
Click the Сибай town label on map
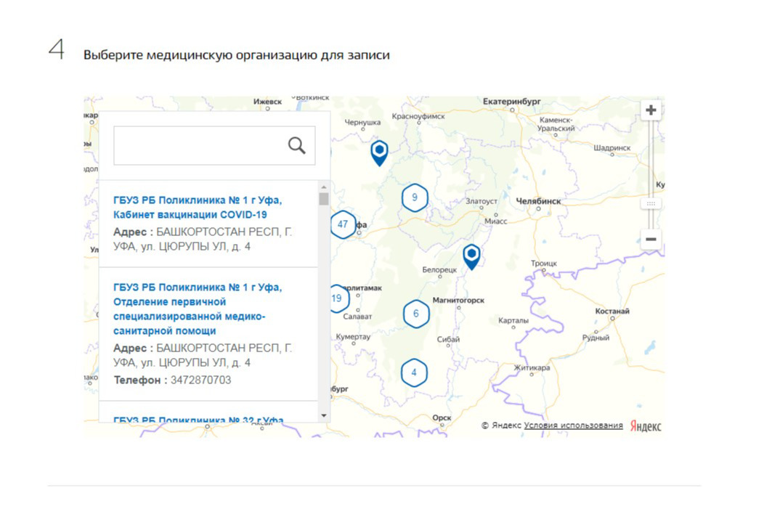pos(448,339)
